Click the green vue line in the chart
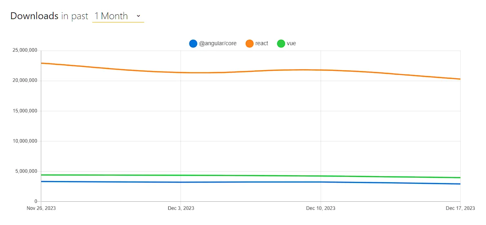The width and height of the screenshot is (486, 225). click(x=245, y=176)
